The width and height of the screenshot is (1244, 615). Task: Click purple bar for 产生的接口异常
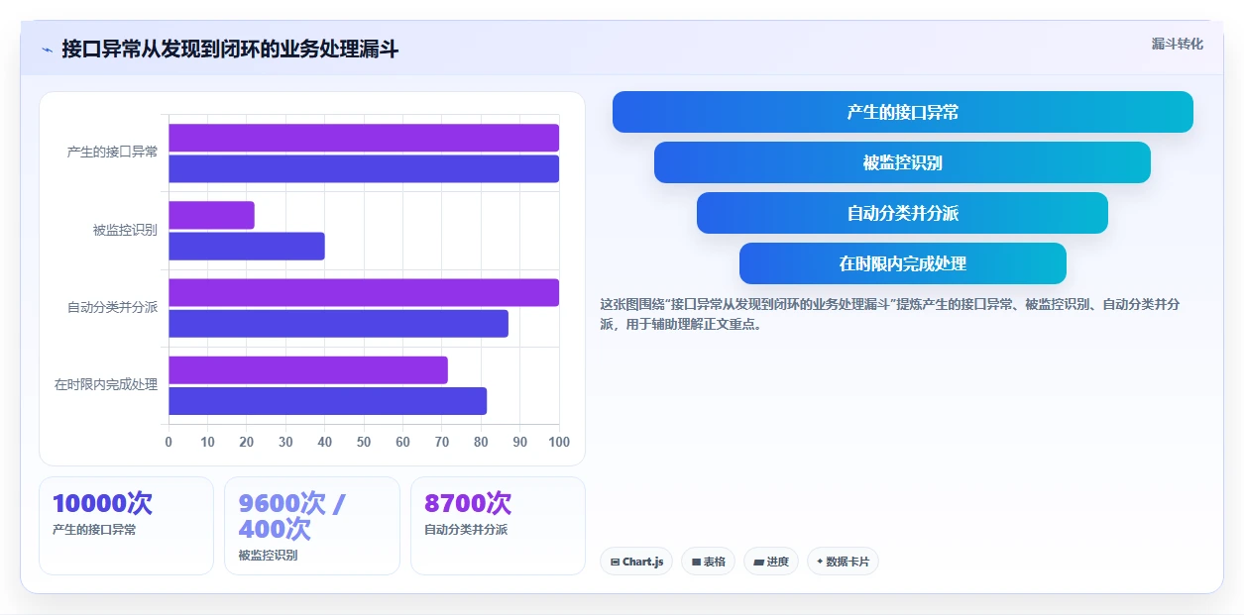coord(364,138)
